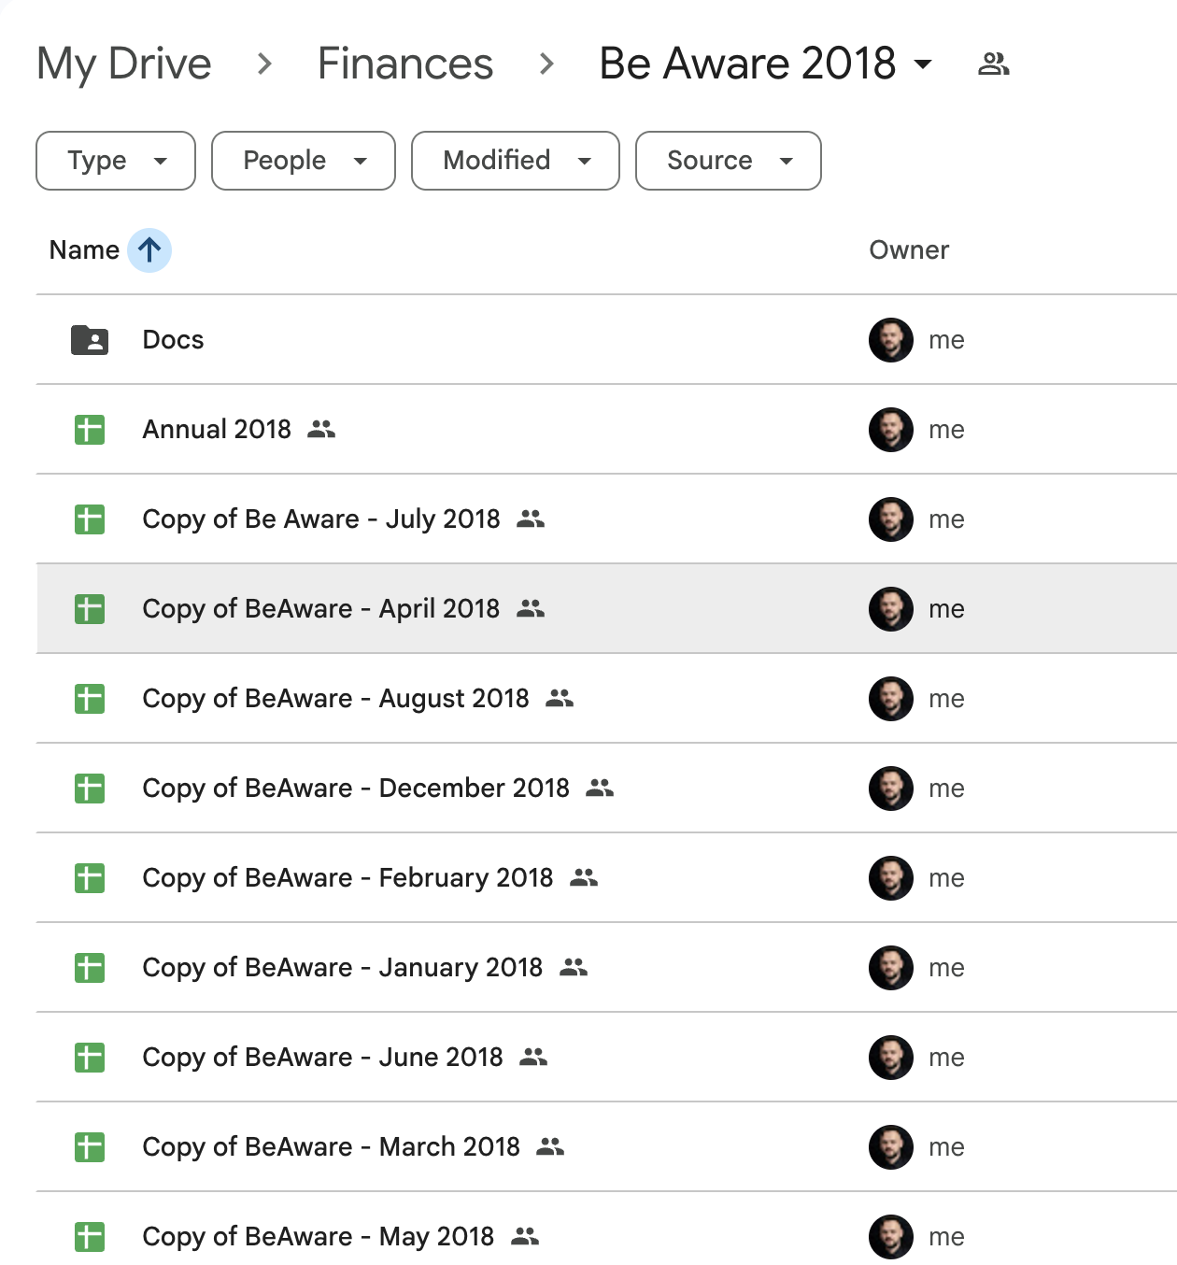Toggle the Name sort direction arrow
Image resolution: width=1177 pixels, height=1265 pixels.
(x=149, y=250)
